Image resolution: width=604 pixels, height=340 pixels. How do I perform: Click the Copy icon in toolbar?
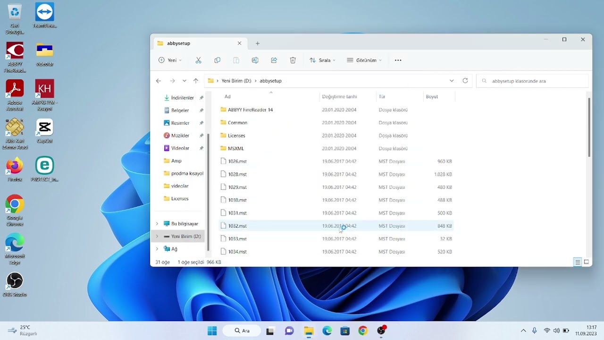coord(217,60)
